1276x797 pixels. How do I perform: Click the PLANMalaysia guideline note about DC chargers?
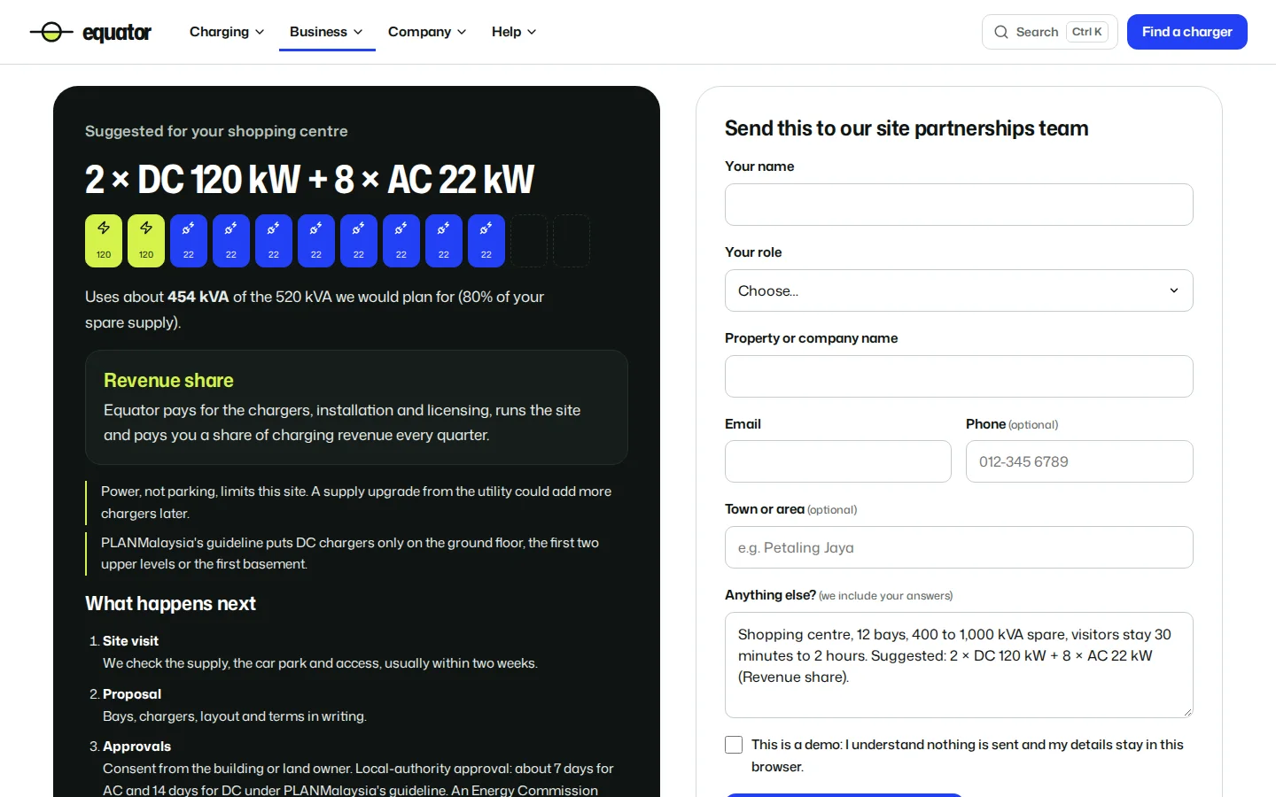356,553
